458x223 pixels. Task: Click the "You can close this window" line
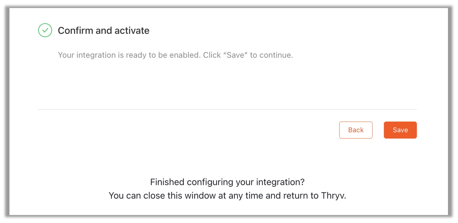(x=227, y=195)
